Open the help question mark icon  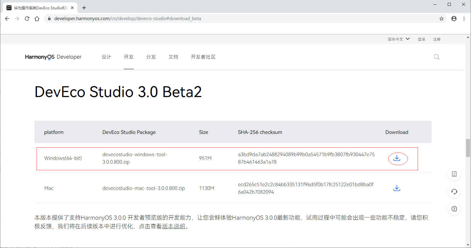(x=454, y=209)
